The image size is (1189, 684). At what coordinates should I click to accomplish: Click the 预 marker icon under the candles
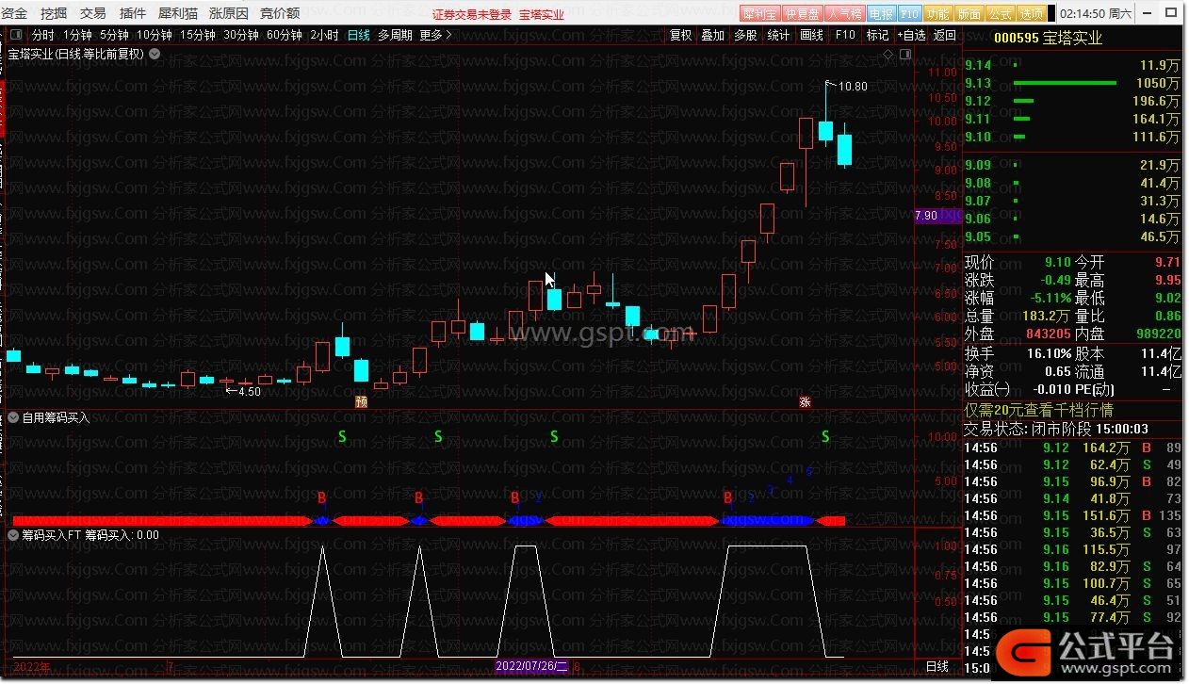click(361, 401)
